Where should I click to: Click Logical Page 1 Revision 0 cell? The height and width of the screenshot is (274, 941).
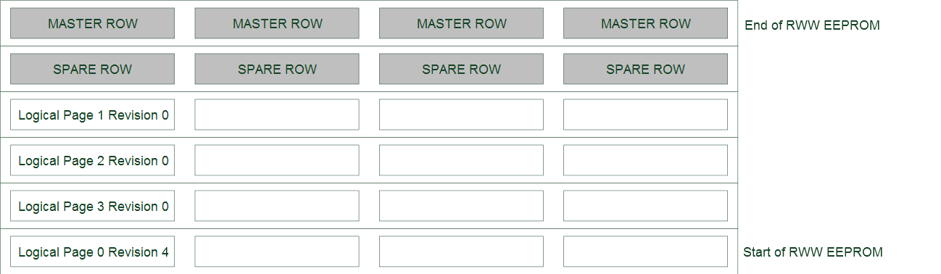tap(92, 115)
